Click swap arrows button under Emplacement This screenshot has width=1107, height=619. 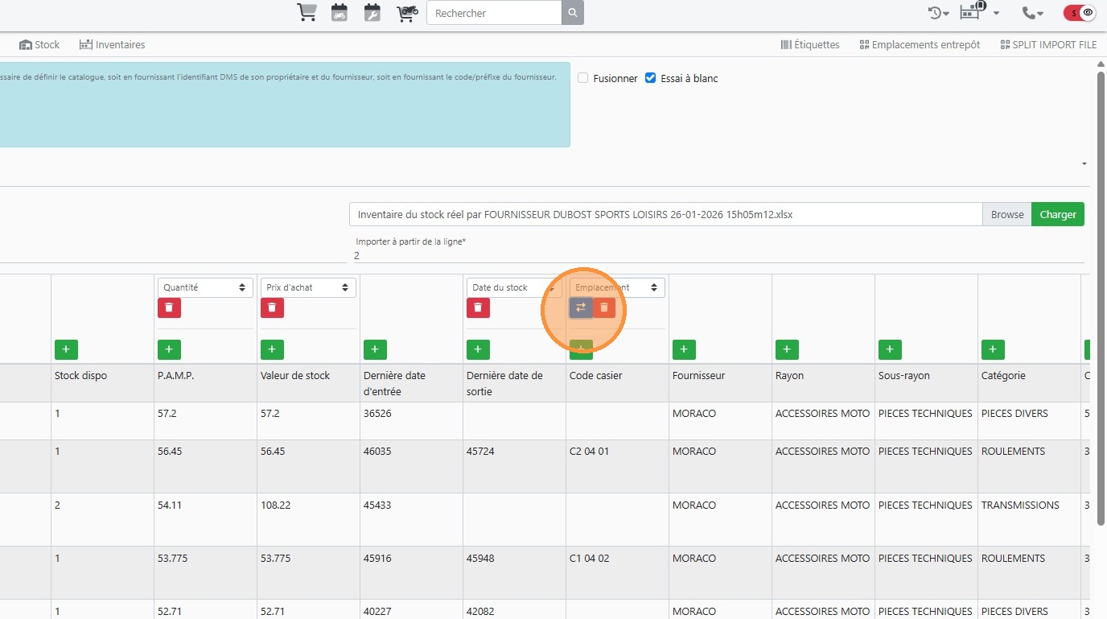[581, 307]
